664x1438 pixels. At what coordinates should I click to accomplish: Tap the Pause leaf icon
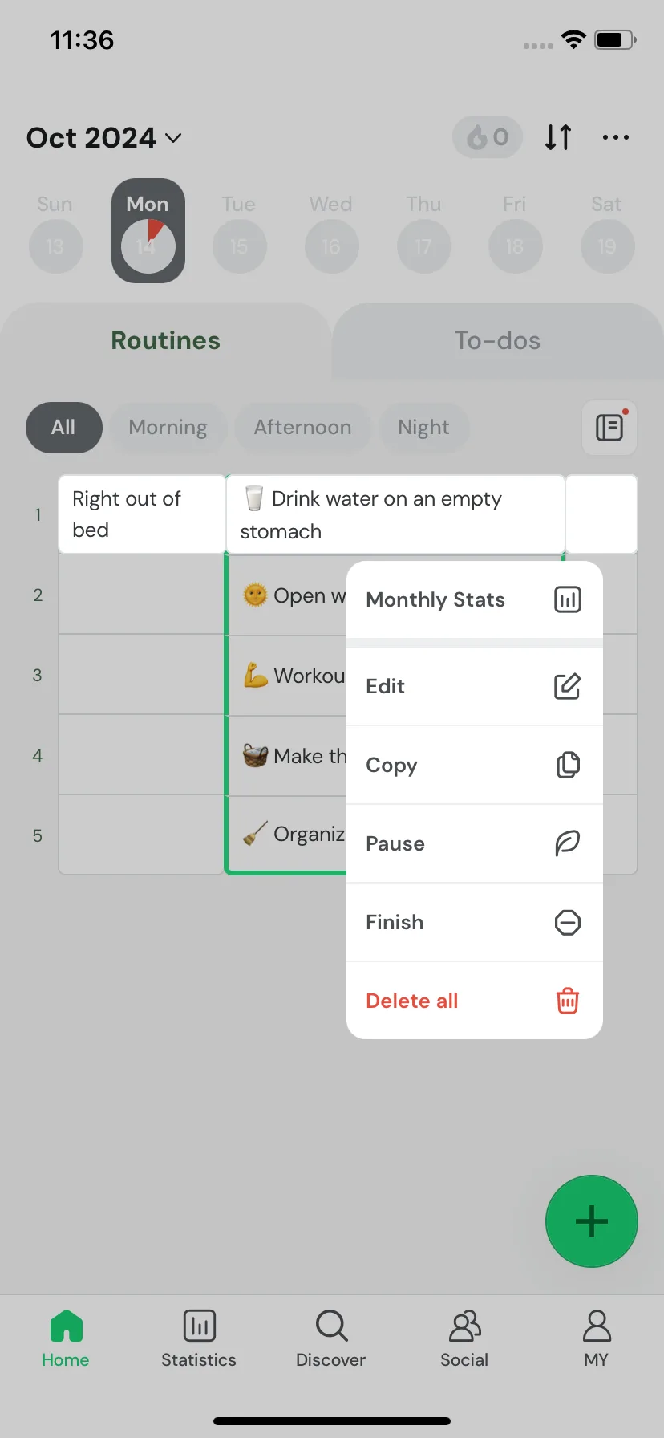pos(567,843)
